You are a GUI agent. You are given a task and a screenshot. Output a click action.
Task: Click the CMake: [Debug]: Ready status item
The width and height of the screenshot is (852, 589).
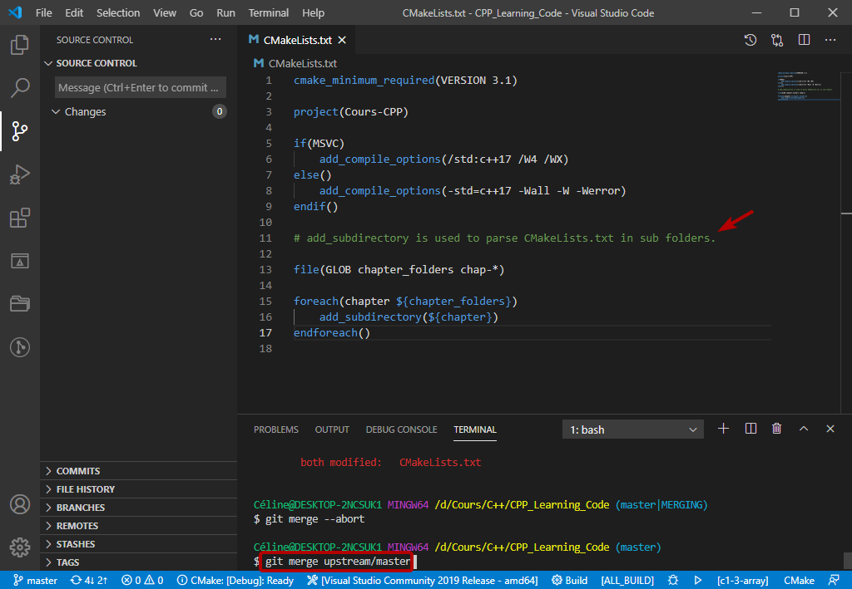coord(235,581)
